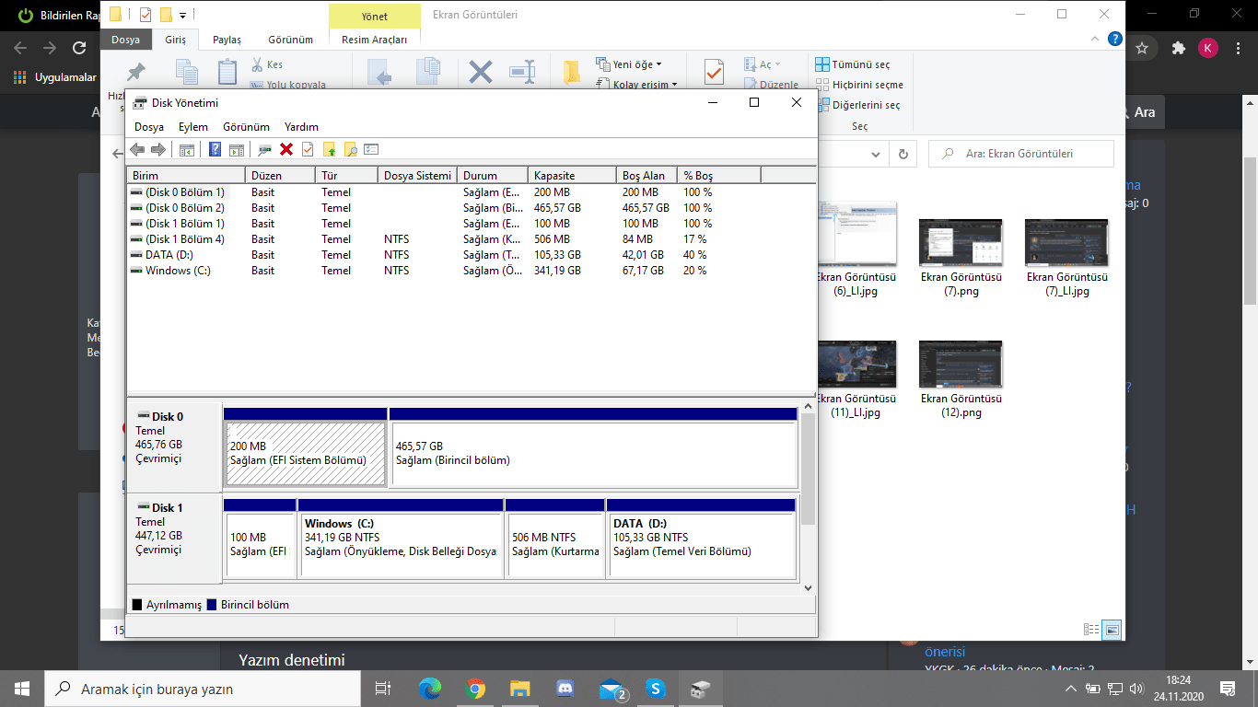Click the red X delete icon in toolbar
Image resolution: width=1258 pixels, height=707 pixels.
[x=286, y=150]
